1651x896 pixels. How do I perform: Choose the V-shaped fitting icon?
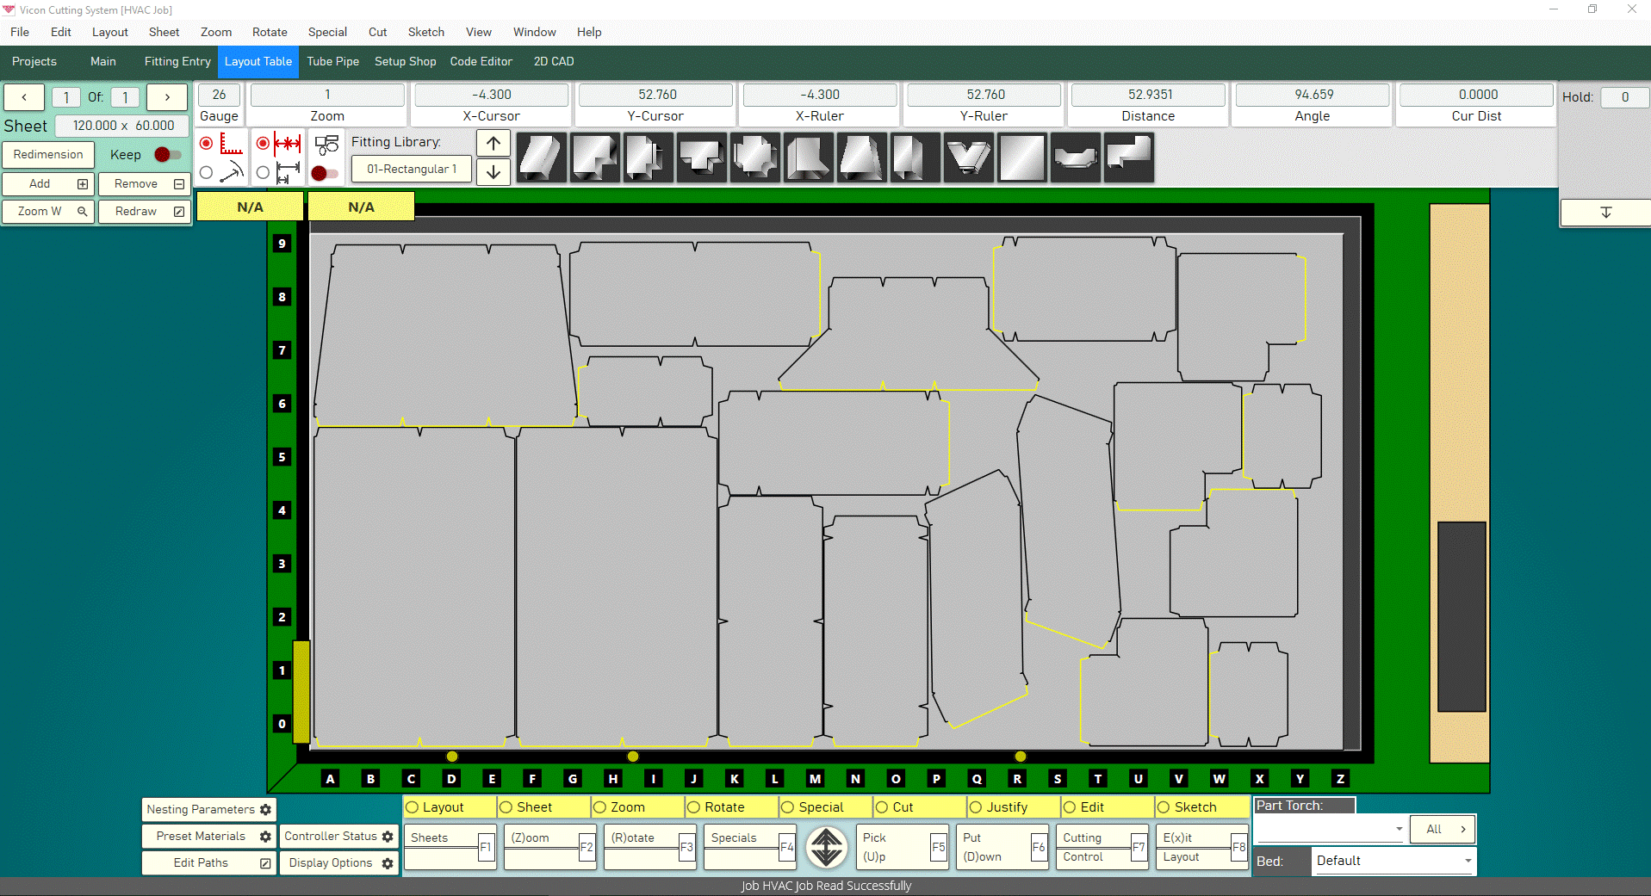coord(969,158)
